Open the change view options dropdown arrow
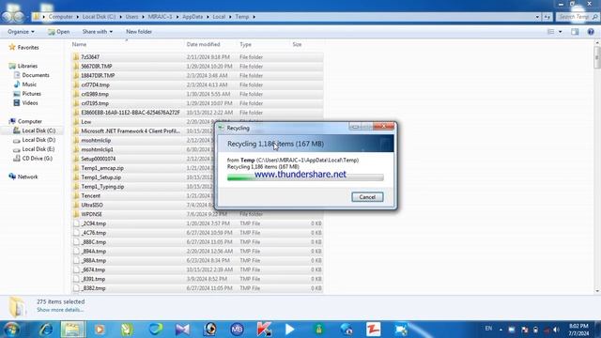This screenshot has width=601, height=338. coord(561,32)
